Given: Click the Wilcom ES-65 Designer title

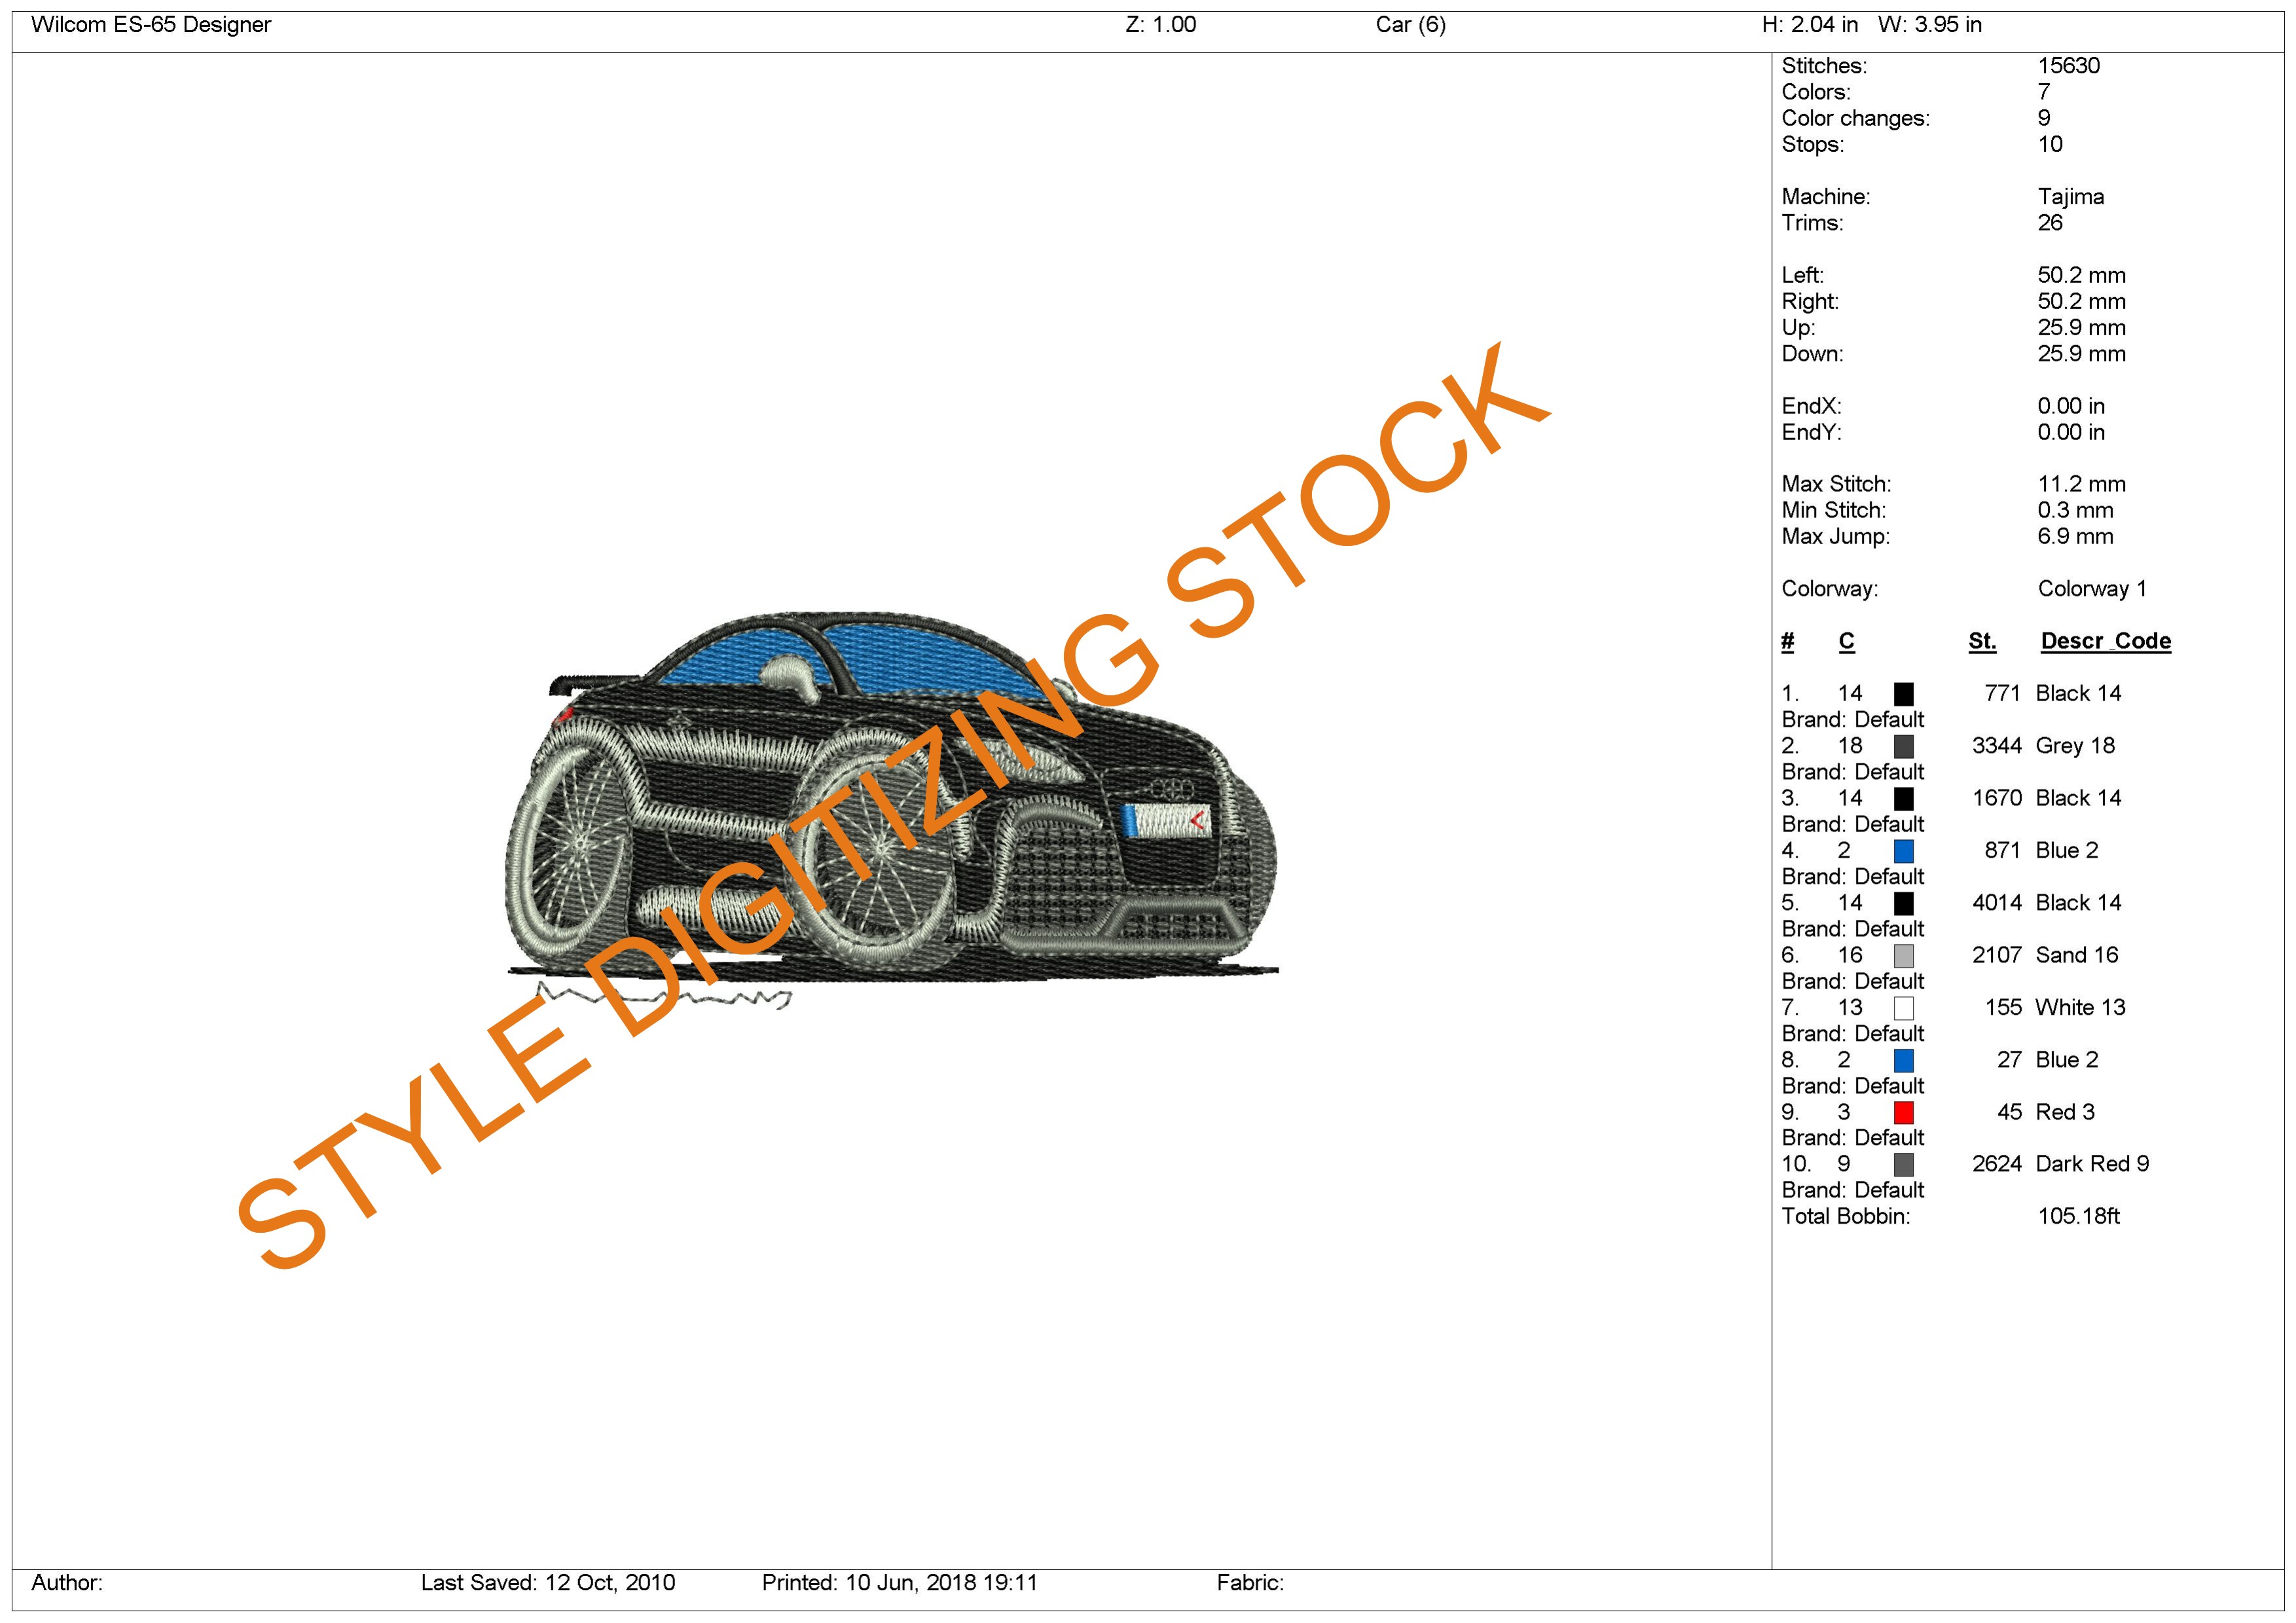Looking at the screenshot, I should click(151, 25).
